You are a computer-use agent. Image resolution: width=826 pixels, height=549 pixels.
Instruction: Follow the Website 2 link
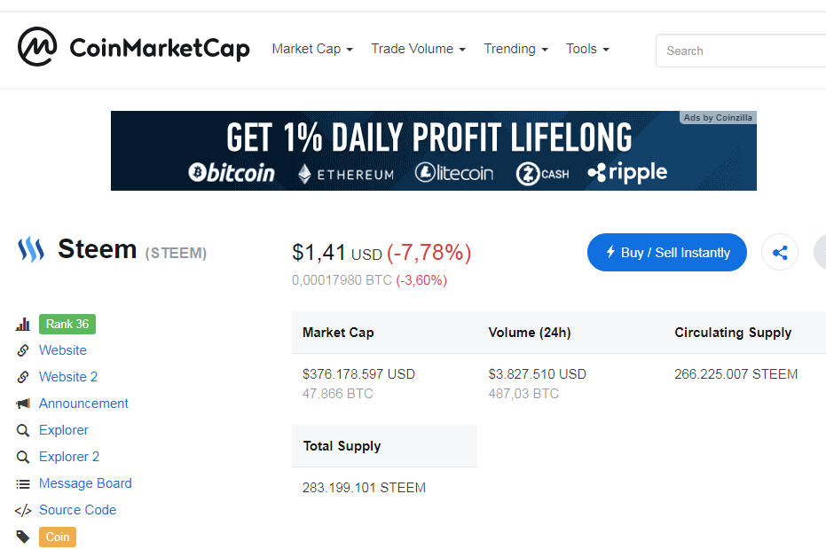[x=68, y=377]
